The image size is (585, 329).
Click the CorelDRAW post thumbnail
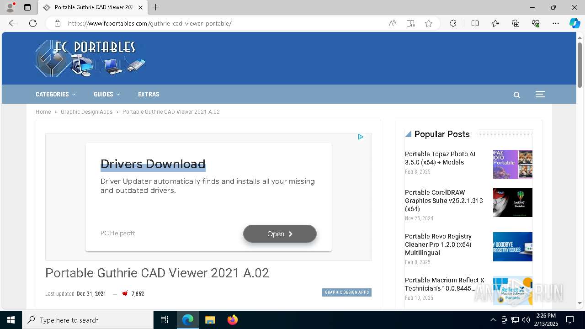click(x=513, y=202)
